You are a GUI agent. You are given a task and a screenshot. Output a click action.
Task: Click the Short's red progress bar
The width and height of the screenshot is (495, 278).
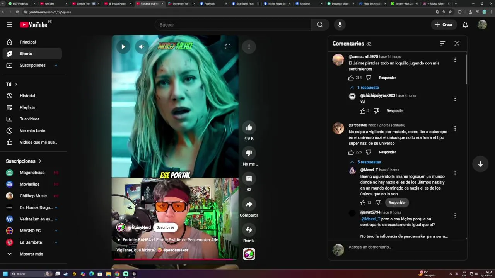point(175,259)
